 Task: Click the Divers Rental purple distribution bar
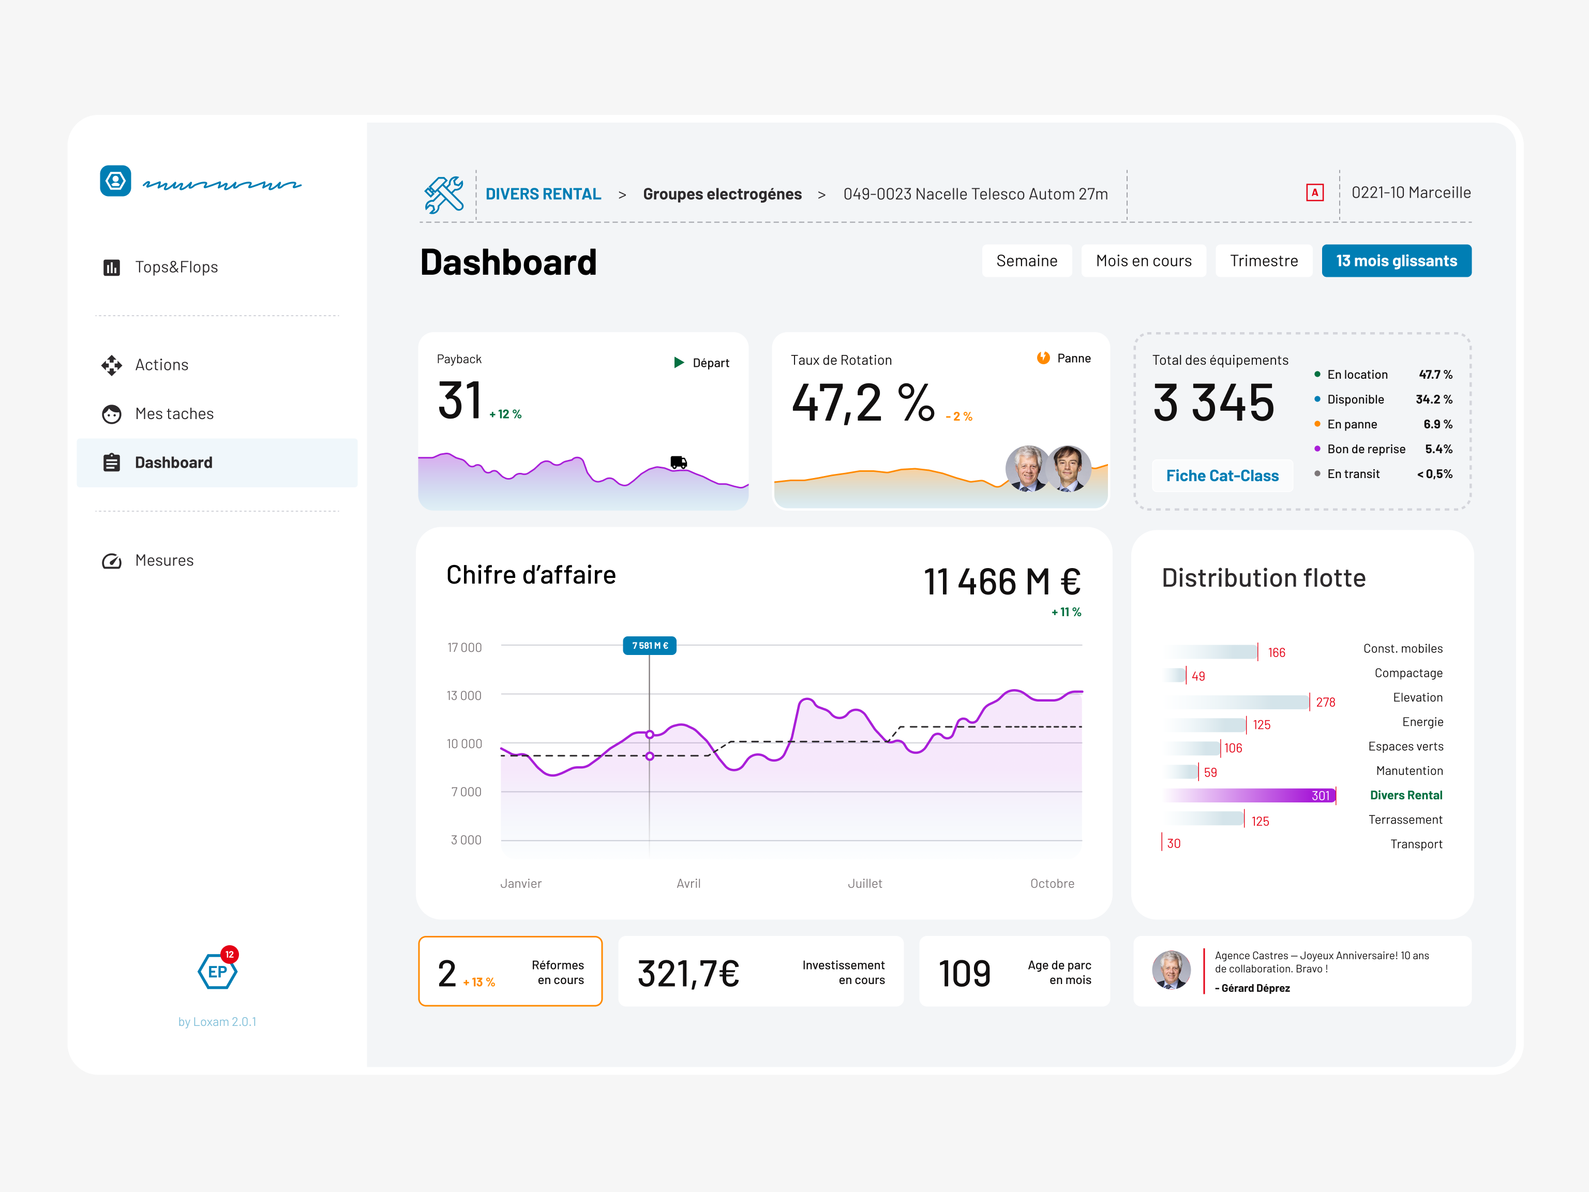click(x=1250, y=795)
